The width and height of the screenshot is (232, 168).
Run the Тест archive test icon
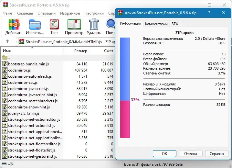pyautogui.click(x=54, y=24)
